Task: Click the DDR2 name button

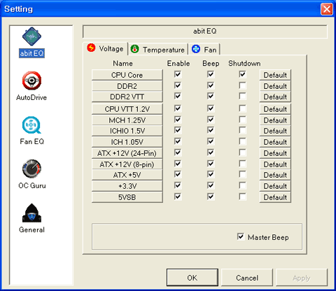Action: point(127,86)
